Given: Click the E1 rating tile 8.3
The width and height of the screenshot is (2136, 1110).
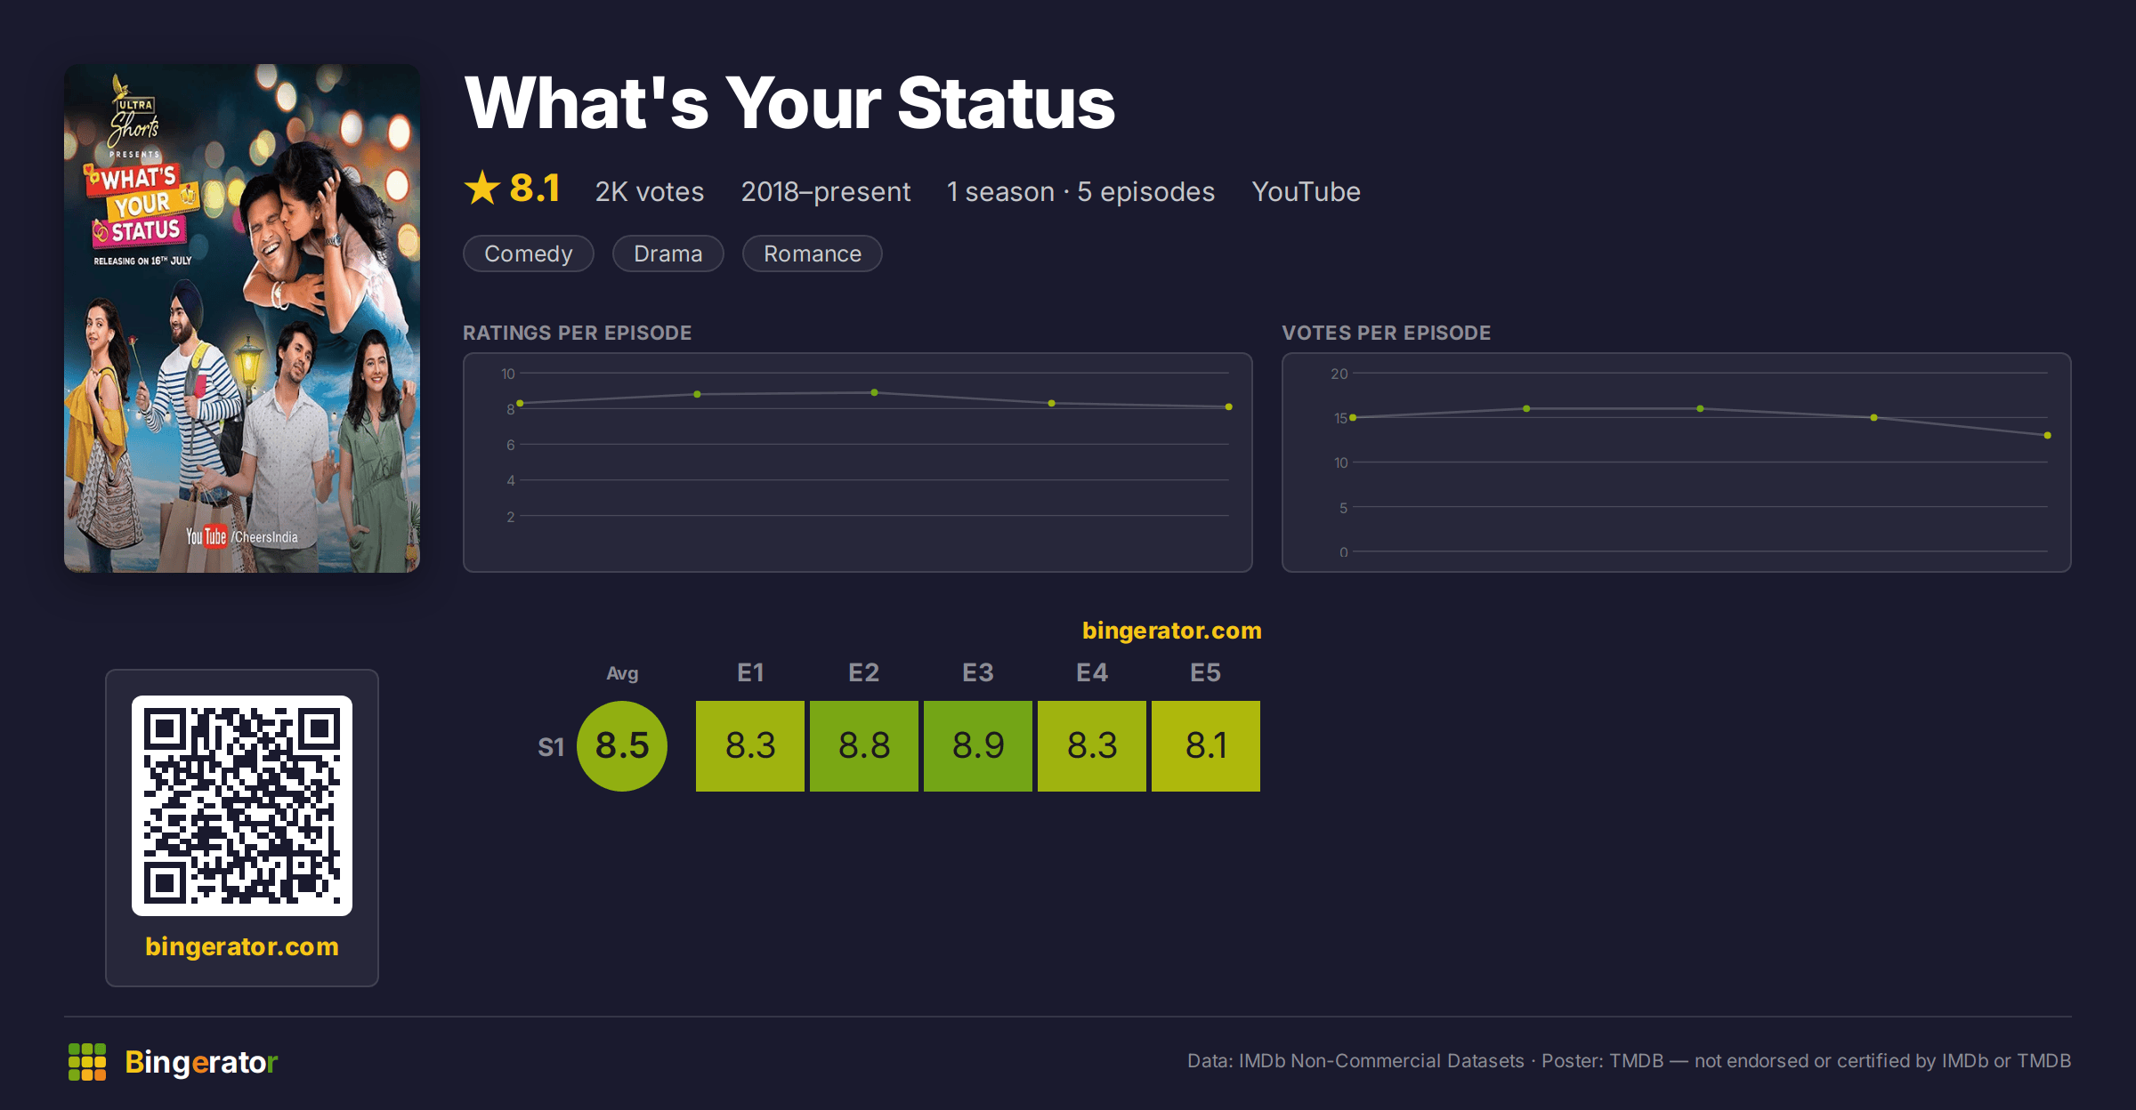Looking at the screenshot, I should tap(750, 746).
